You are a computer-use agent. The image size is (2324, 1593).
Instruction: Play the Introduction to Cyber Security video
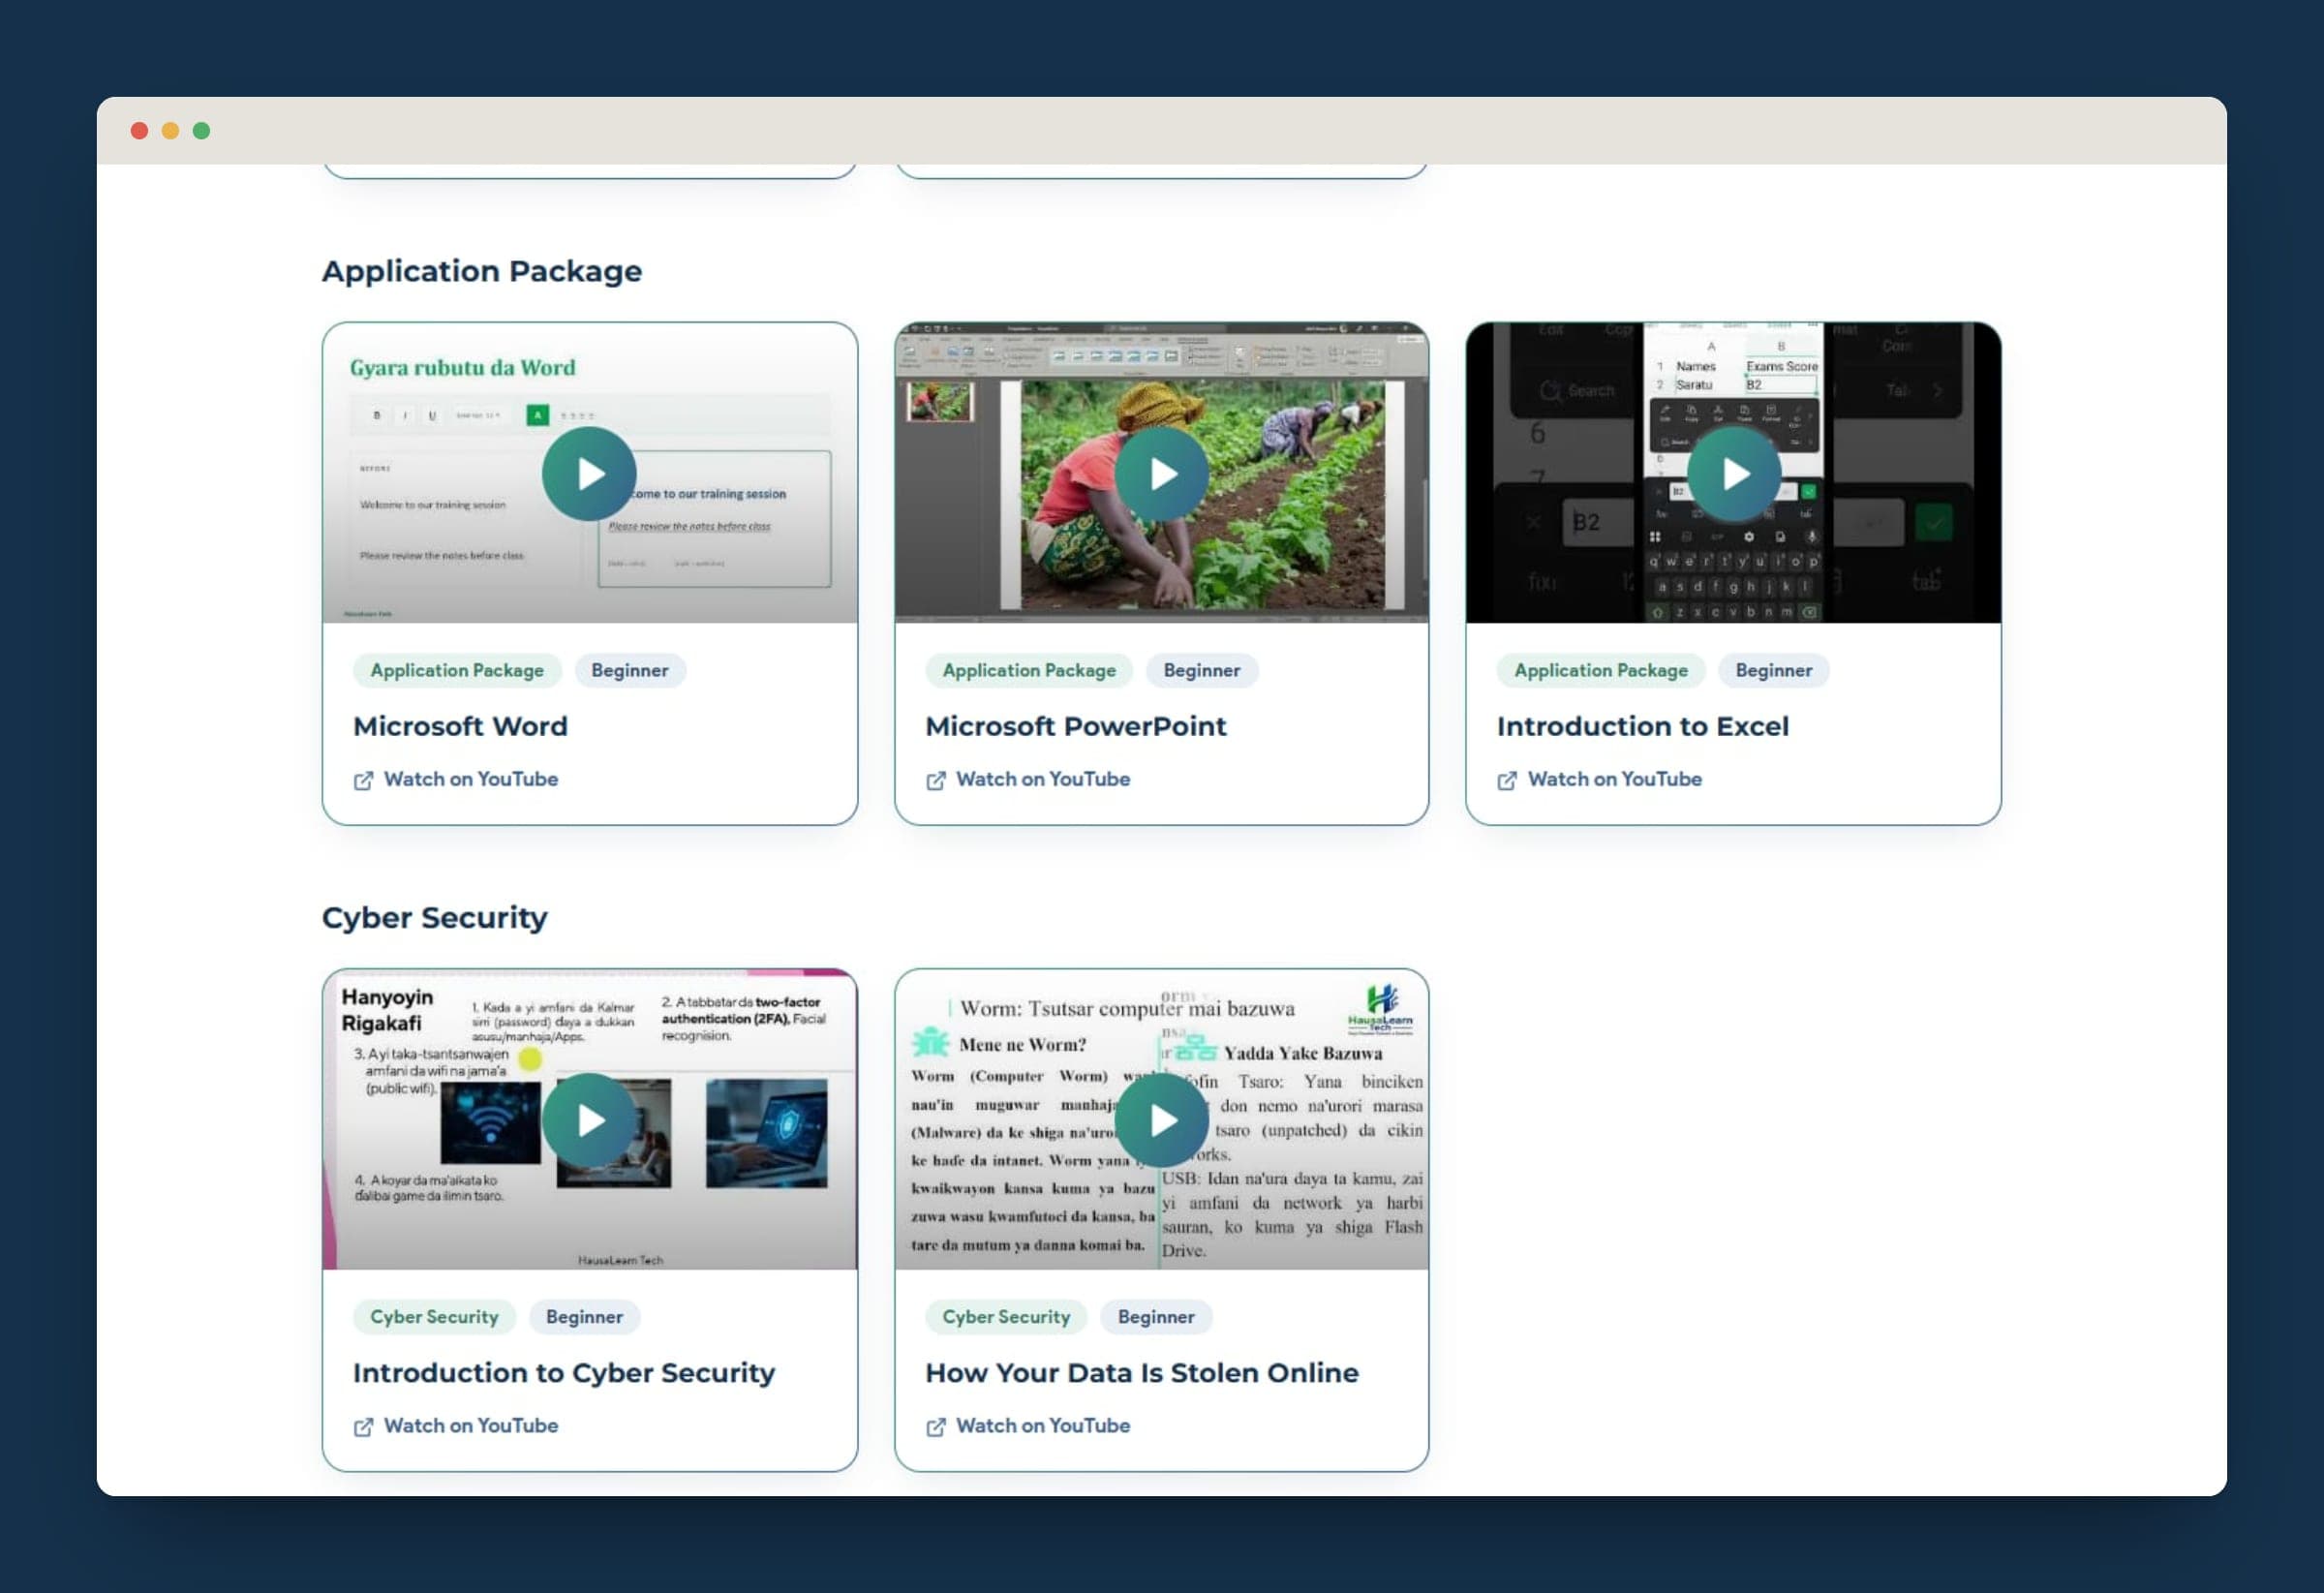pyautogui.click(x=589, y=1121)
